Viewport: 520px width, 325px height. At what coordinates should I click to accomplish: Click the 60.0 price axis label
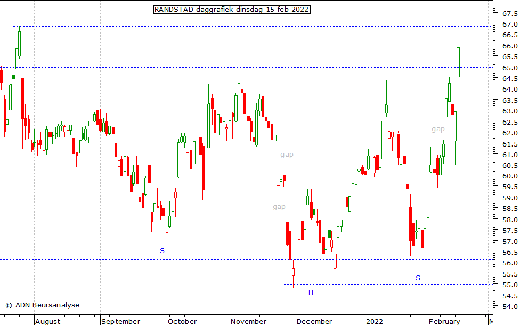(510, 176)
